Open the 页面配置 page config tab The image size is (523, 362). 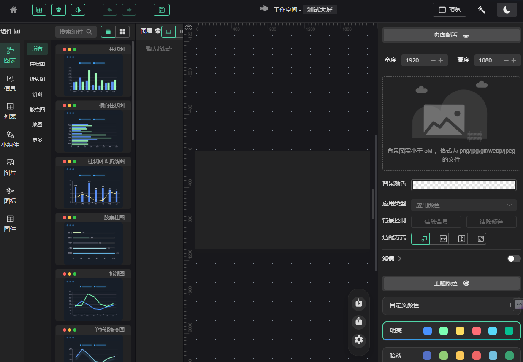point(451,35)
